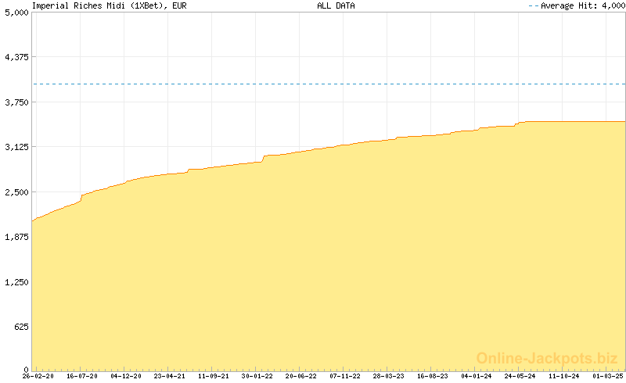Click the 28-03-23 date label
Screen dimensions: 626x383
point(388,376)
